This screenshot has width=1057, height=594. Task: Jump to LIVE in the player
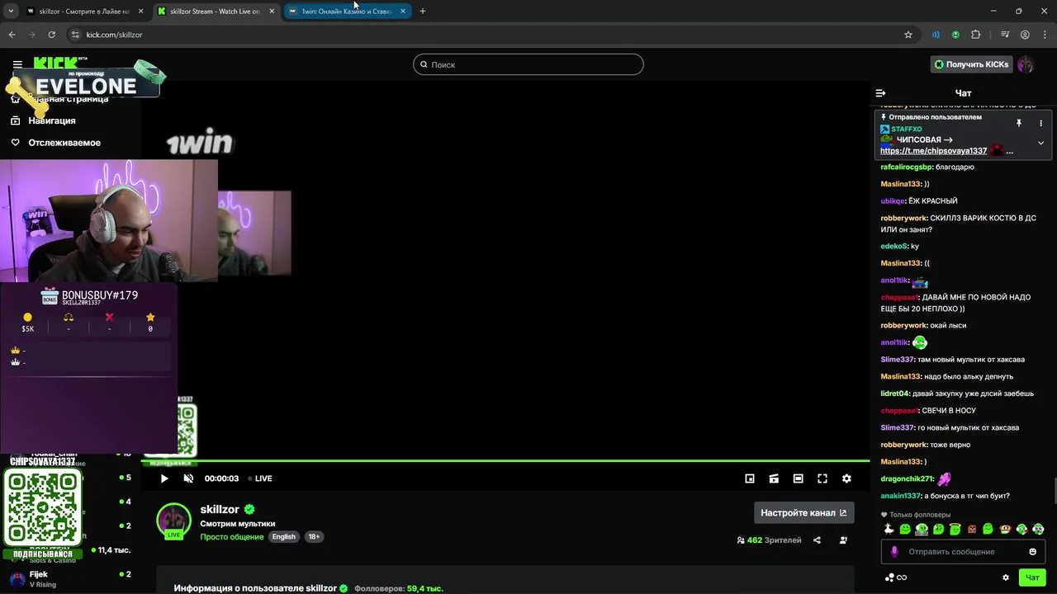click(260, 478)
